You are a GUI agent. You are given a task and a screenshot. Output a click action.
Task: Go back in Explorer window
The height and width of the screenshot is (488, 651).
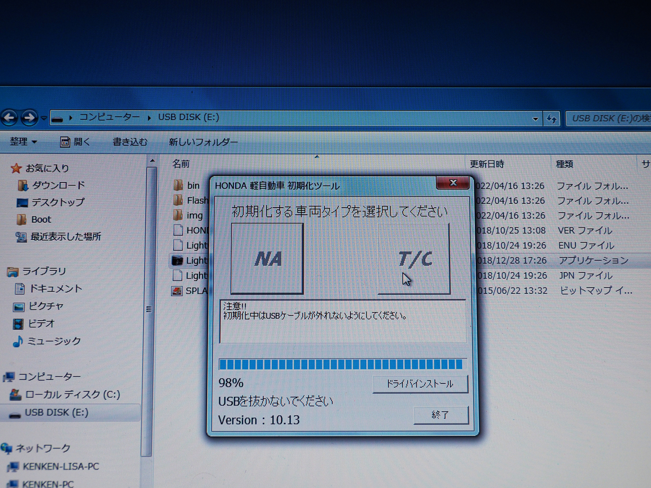9,118
